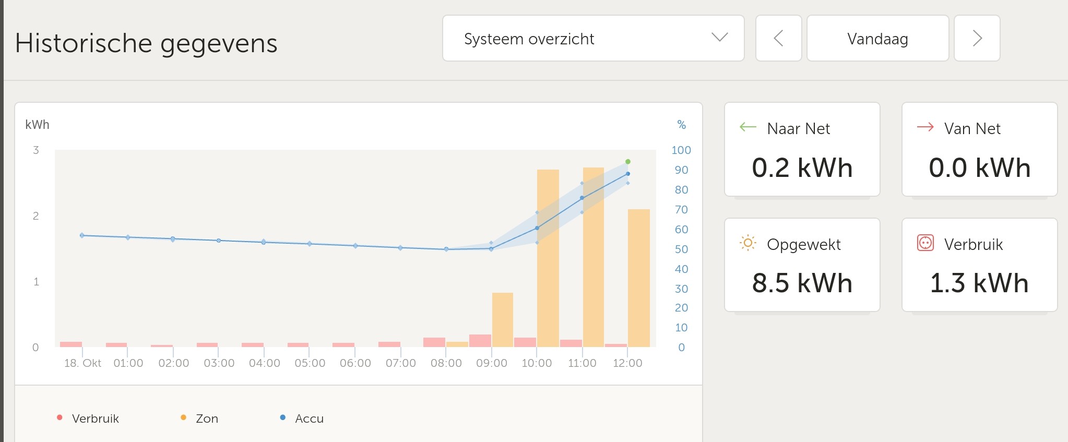The width and height of the screenshot is (1068, 442).
Task: Toggle Verbruik series in chart legend
Action: [95, 419]
